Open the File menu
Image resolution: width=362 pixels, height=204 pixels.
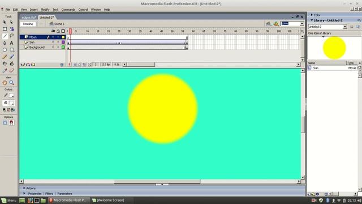7,10
